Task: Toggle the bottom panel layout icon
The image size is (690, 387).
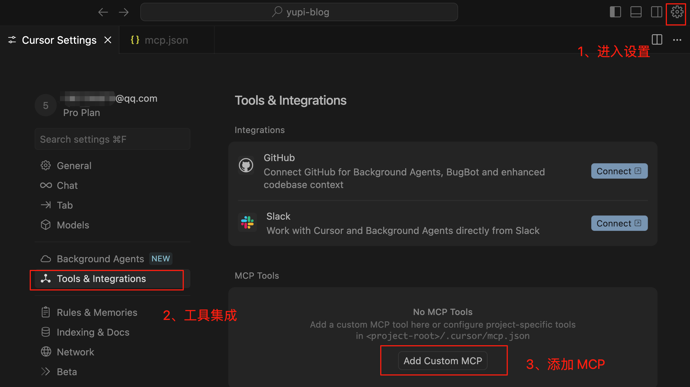Action: point(636,12)
